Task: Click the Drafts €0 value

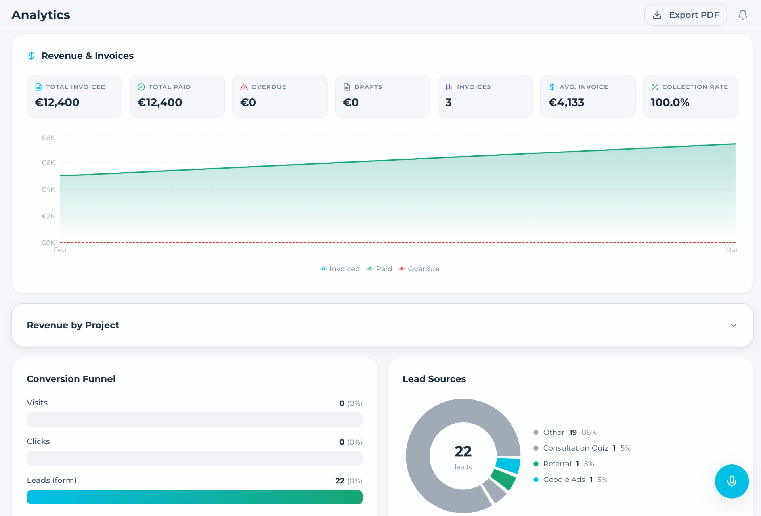Action: [351, 102]
